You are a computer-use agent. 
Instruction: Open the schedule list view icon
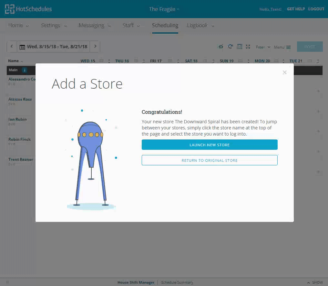(x=239, y=47)
